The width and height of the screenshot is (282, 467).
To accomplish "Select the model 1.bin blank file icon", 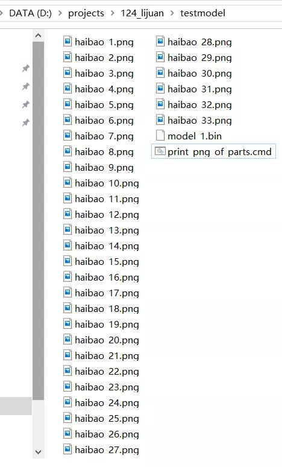I will 160,136.
